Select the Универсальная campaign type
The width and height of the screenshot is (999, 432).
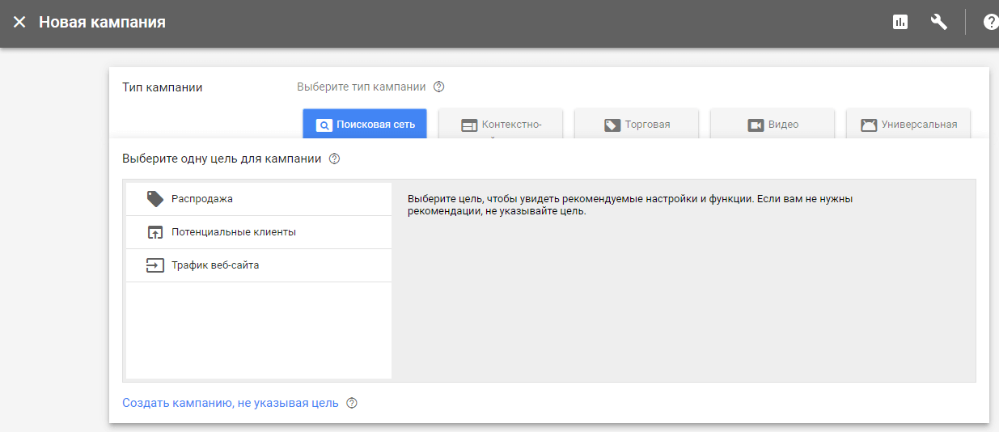(x=908, y=125)
